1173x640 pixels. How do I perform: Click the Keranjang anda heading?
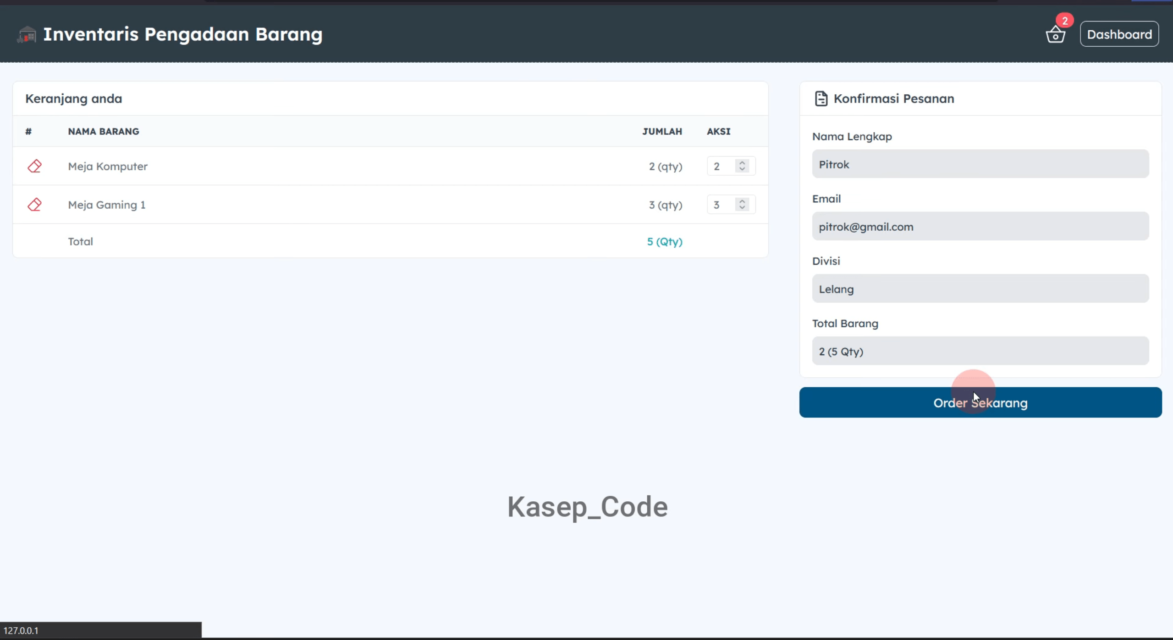tap(73, 99)
